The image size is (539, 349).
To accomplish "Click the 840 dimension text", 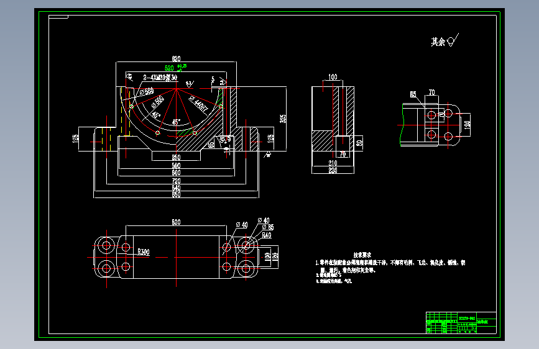I will 176,188.
